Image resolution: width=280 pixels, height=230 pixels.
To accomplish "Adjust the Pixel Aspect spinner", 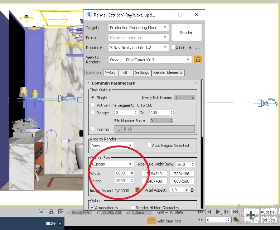I will click(187, 190).
